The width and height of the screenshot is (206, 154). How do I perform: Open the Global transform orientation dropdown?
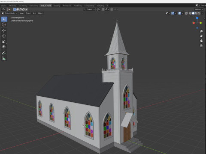(x=89, y=9)
